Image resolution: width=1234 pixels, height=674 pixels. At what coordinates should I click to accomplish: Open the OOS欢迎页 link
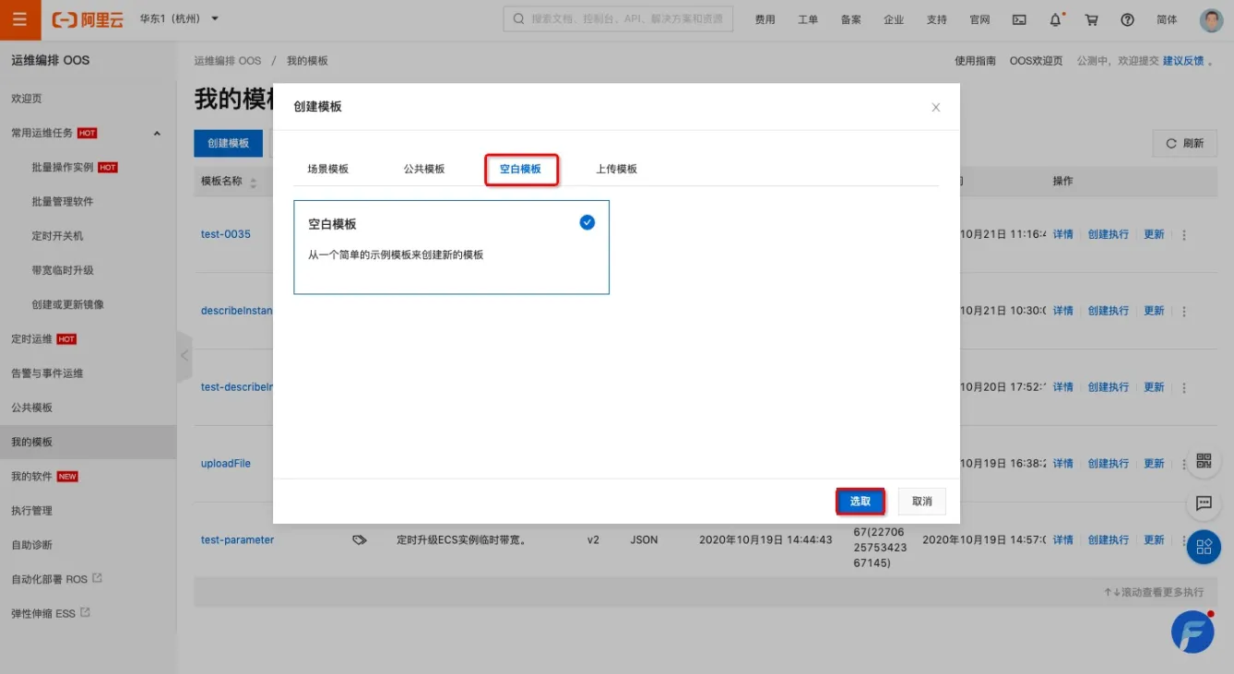(1036, 61)
